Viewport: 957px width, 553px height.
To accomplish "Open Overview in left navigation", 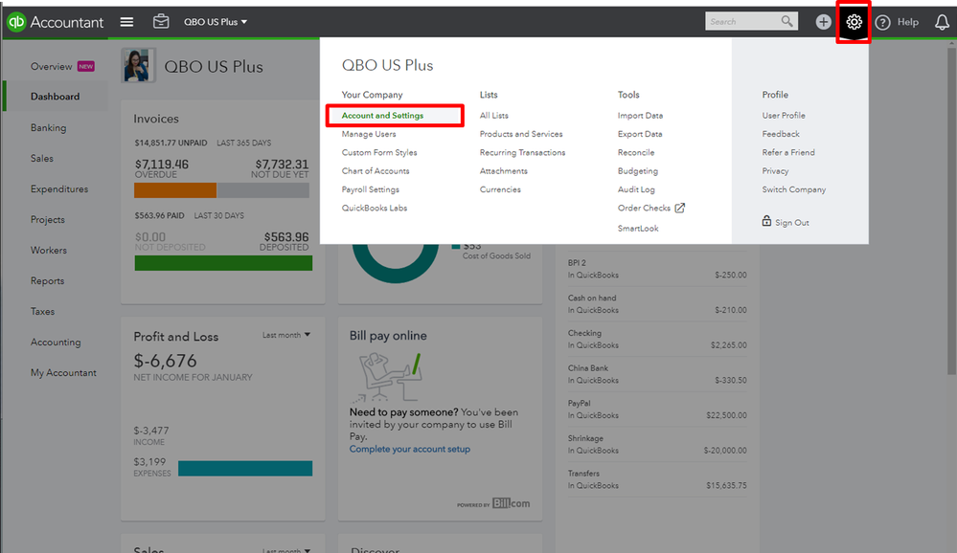I will pyautogui.click(x=52, y=66).
